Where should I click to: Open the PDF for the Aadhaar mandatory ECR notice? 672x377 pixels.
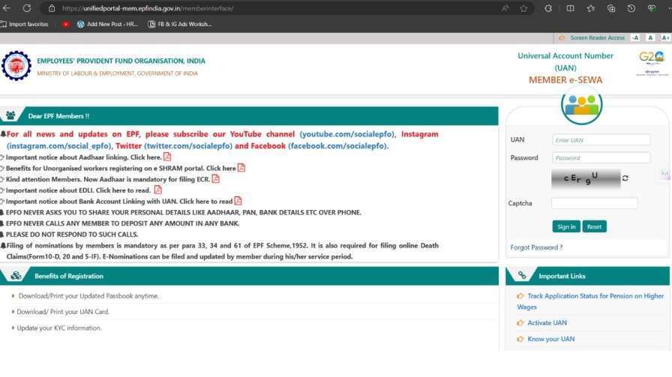click(x=215, y=178)
